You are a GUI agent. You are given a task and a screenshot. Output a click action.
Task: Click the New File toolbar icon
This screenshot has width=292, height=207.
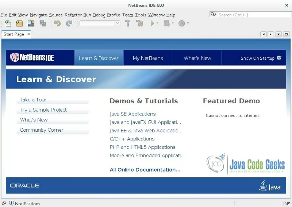click(8, 23)
